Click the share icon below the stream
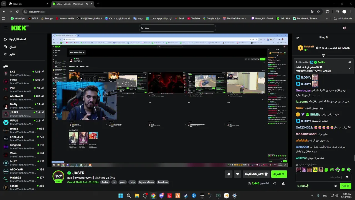Image resolution: width=355 pixels, height=200 pixels. [274, 183]
